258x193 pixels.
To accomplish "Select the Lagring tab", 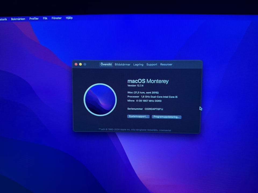I will tap(138, 65).
